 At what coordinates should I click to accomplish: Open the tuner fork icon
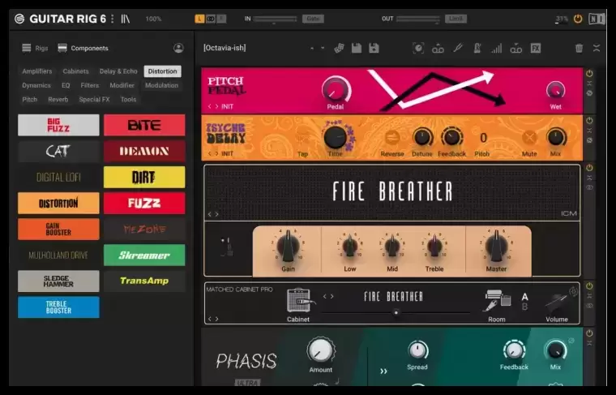(x=458, y=48)
